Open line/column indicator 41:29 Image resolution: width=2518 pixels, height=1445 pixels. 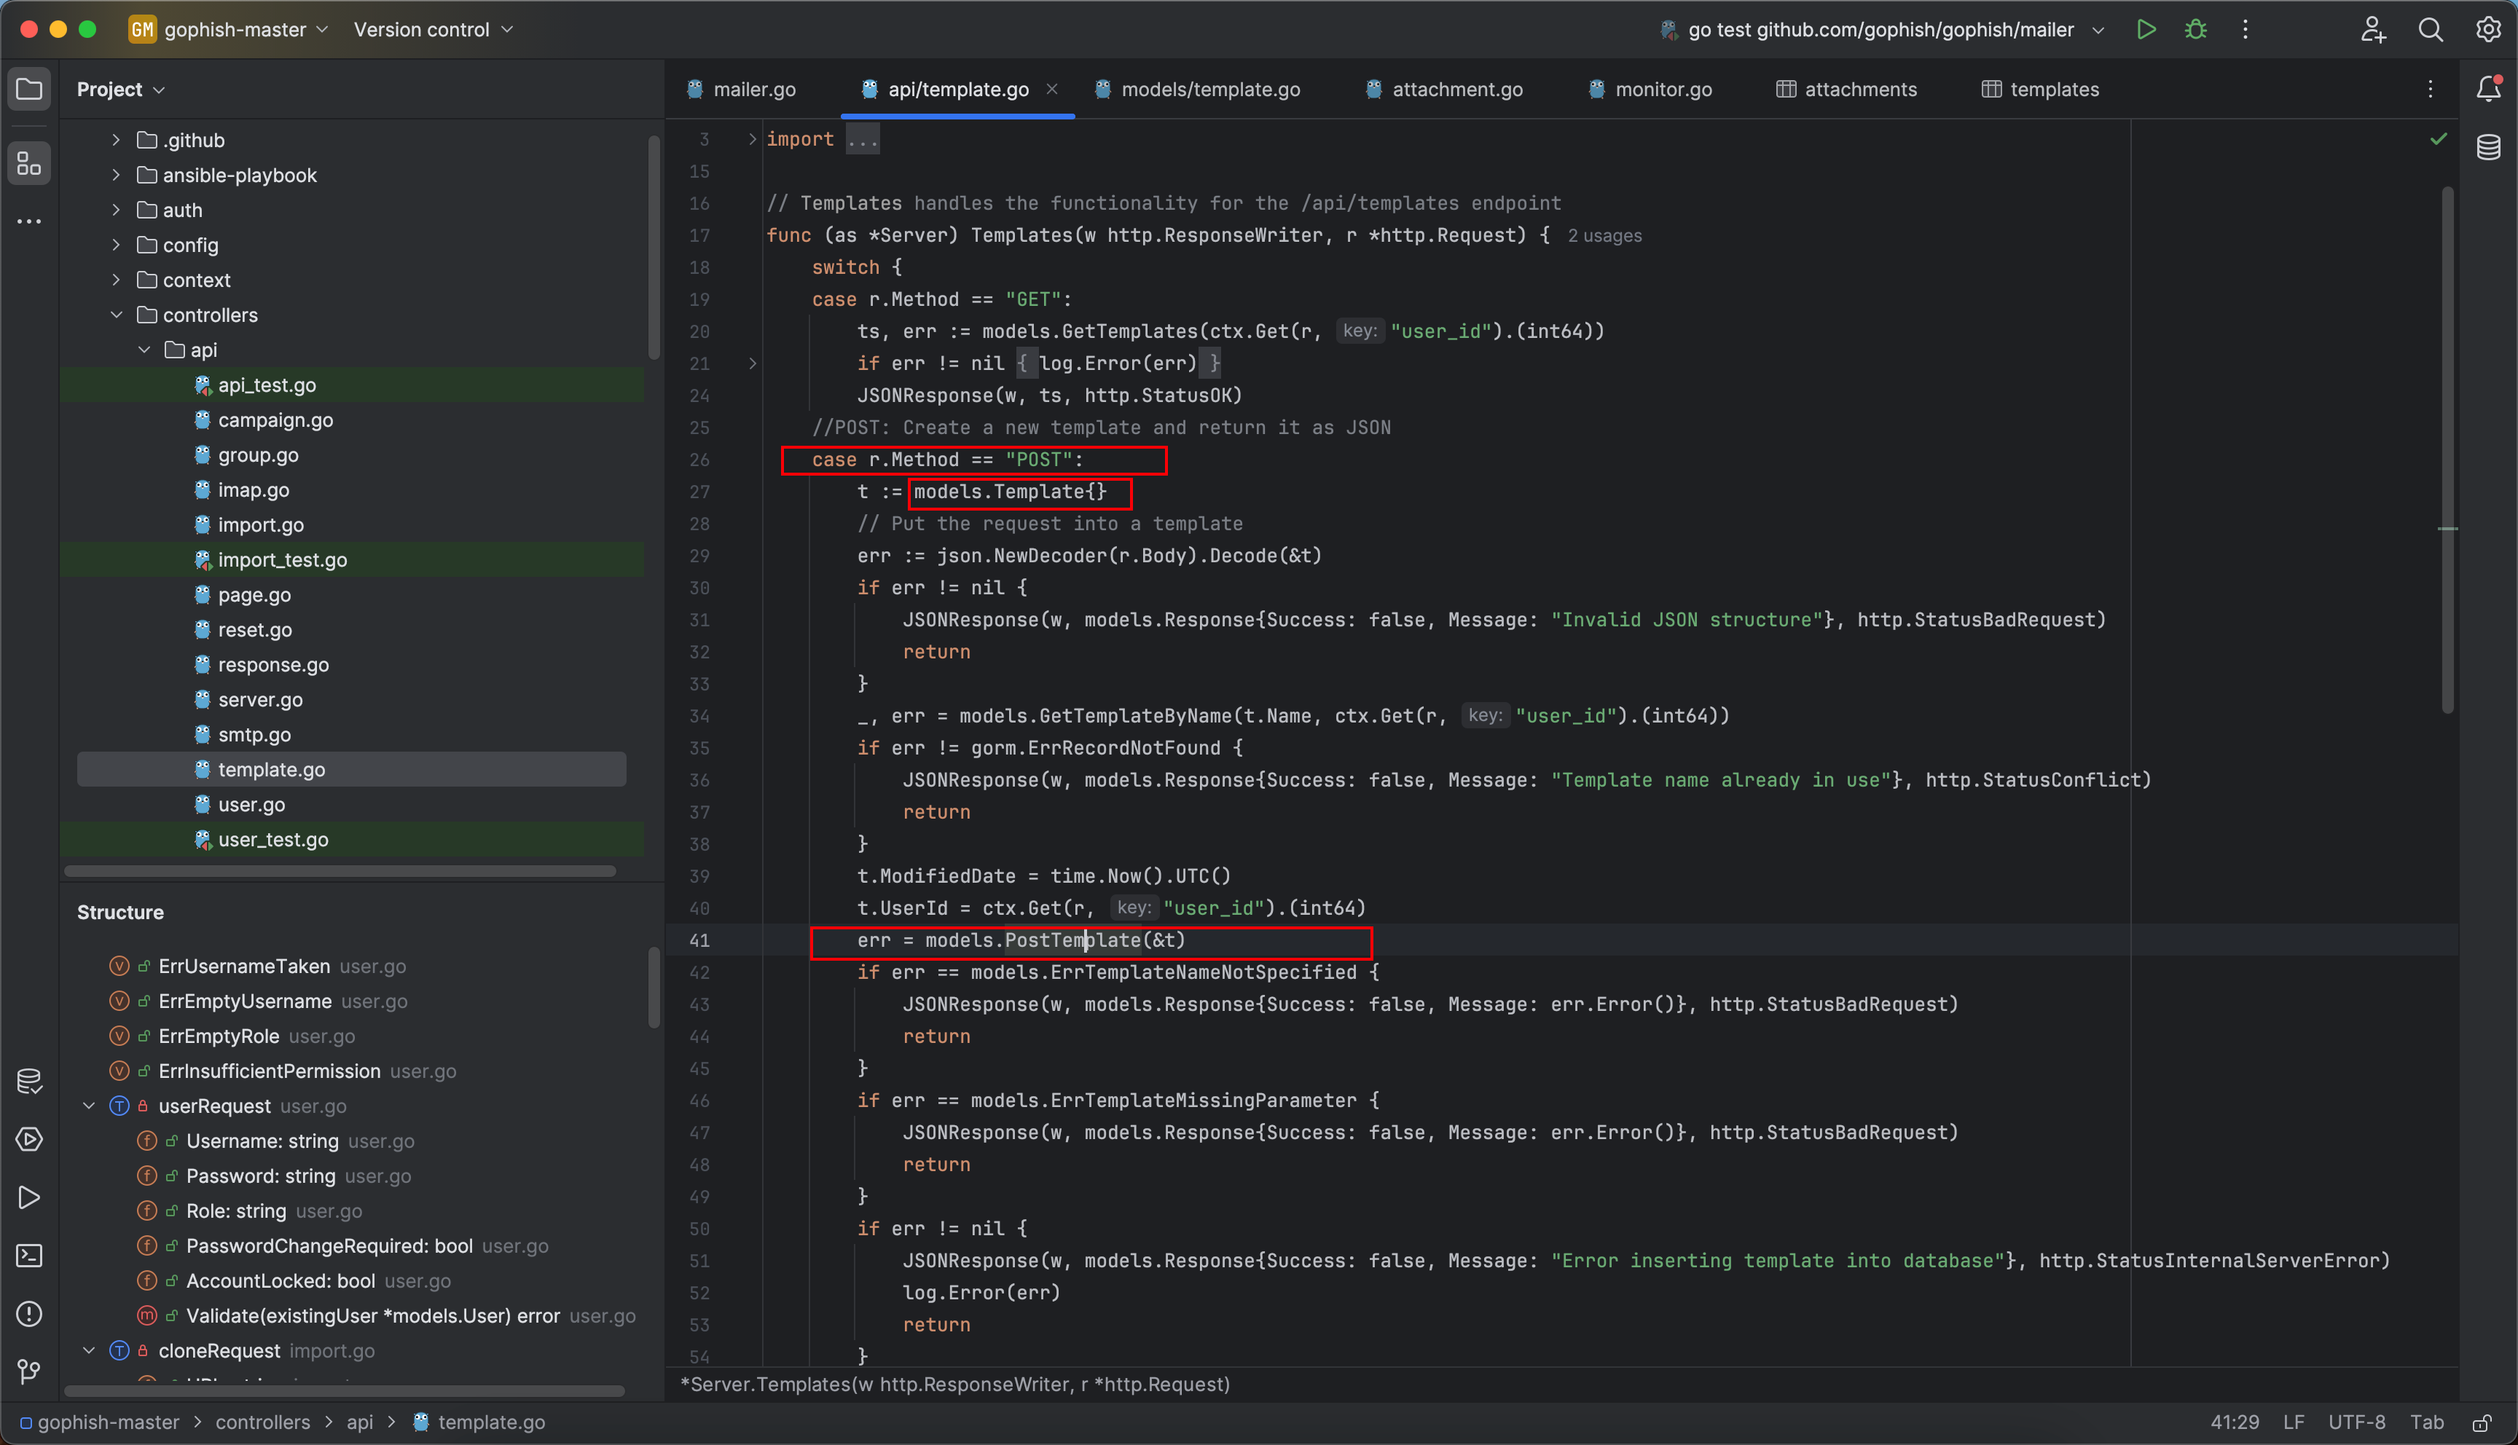[2234, 1422]
